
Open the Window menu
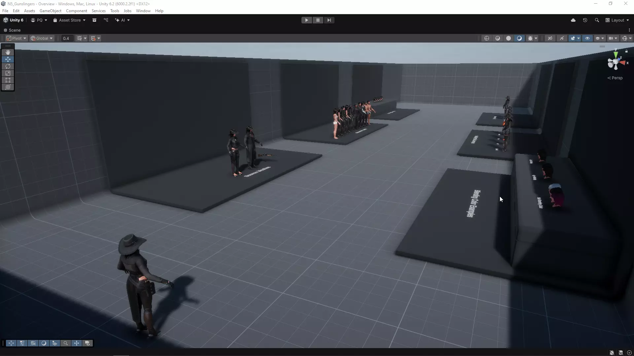[143, 11]
